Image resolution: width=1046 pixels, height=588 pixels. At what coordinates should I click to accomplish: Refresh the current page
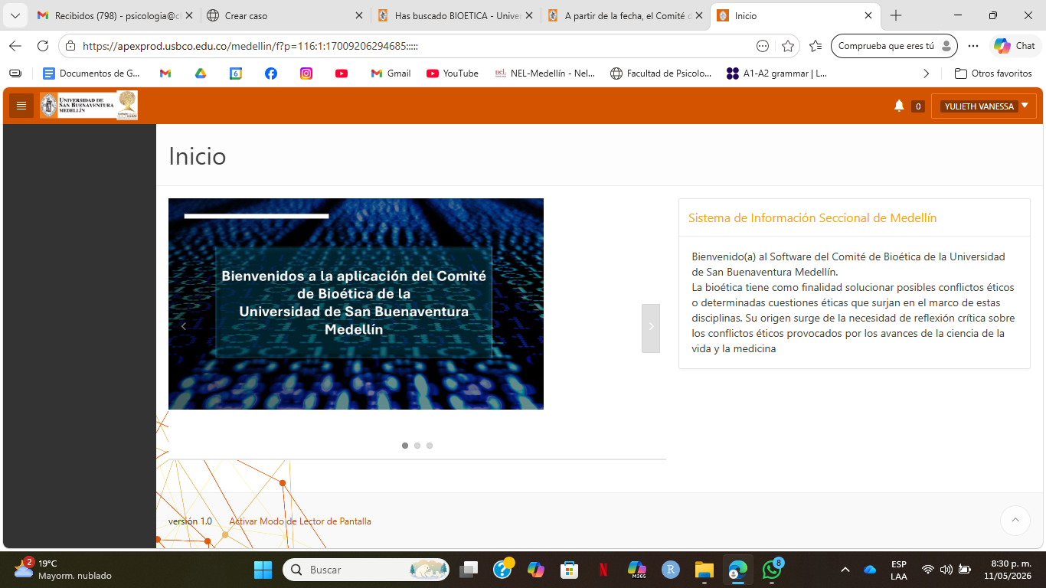(43, 46)
